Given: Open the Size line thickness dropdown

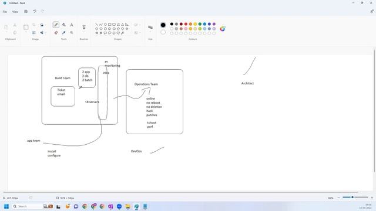Looking at the screenshot, I should point(150,28).
